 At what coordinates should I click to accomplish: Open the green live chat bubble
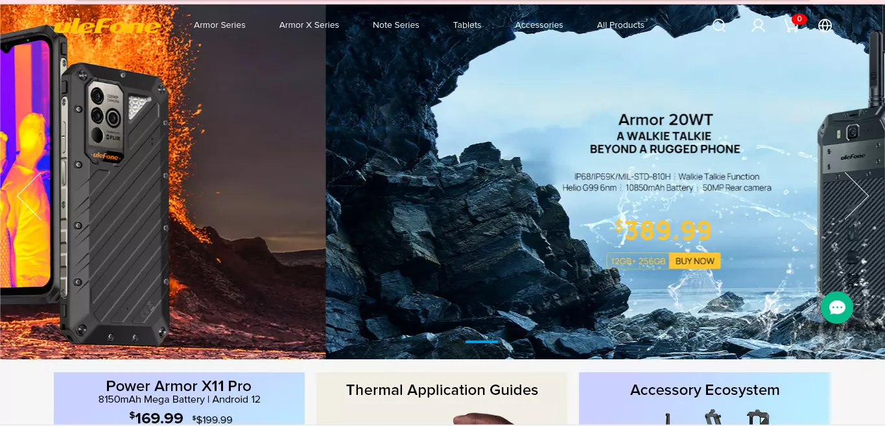[x=837, y=308]
